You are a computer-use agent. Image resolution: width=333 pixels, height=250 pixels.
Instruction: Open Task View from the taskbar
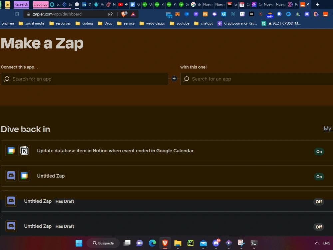pyautogui.click(x=127, y=243)
